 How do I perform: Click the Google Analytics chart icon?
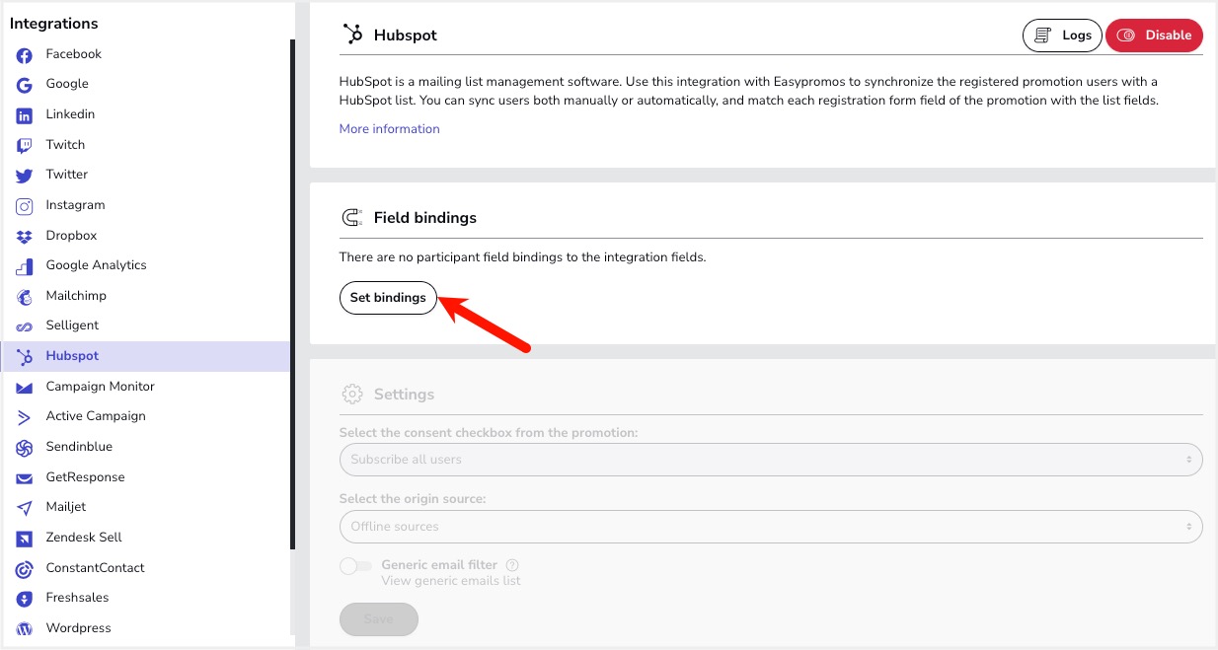coord(25,266)
